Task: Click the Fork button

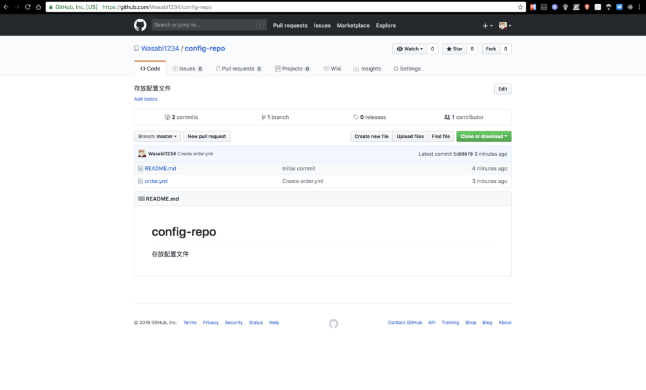Action: point(491,49)
